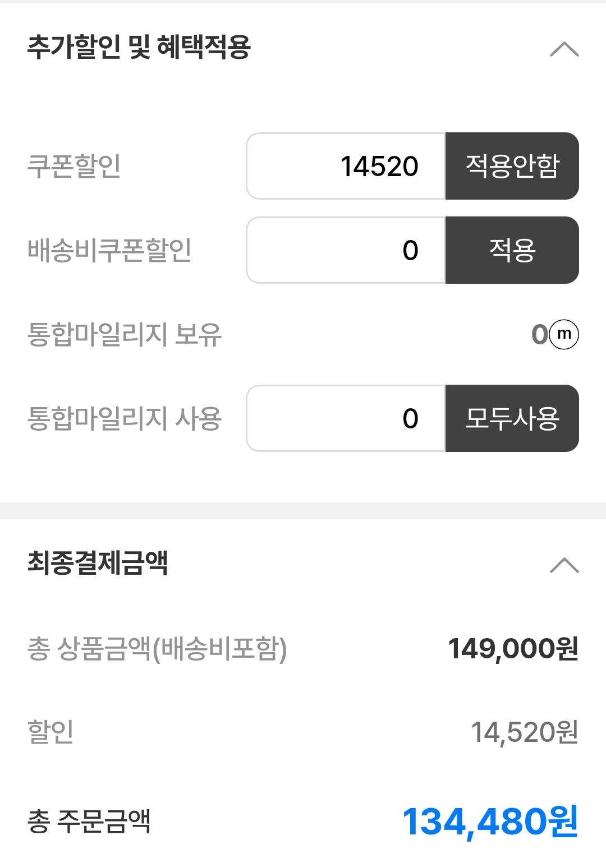Tap the 적용안함 coupon button
The height and width of the screenshot is (863, 606).
[x=512, y=166]
